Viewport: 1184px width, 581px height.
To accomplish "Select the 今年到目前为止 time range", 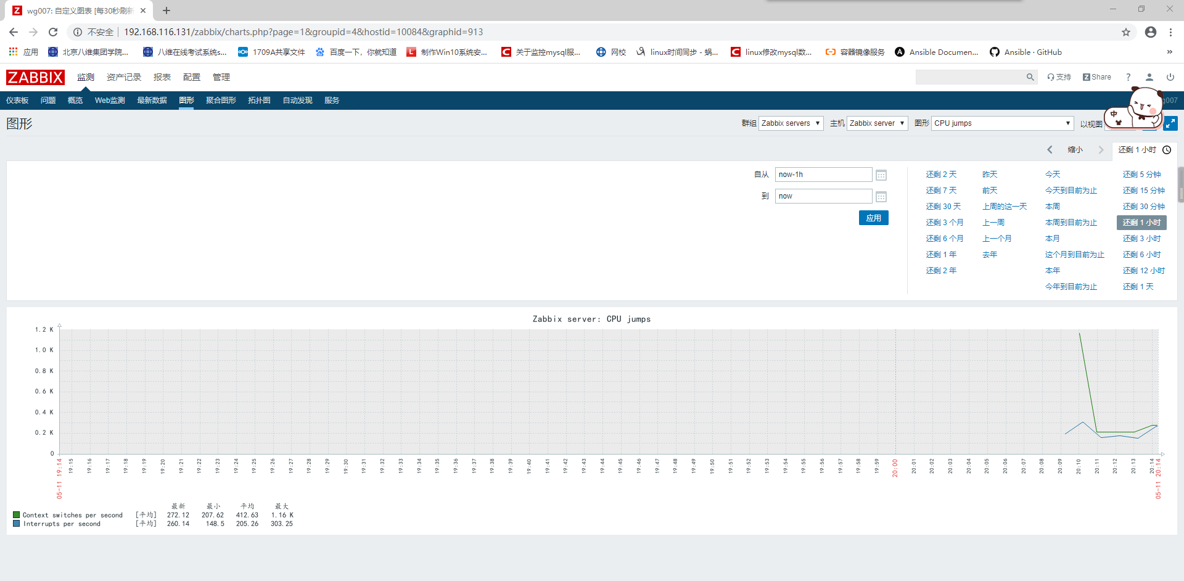I will tap(1071, 287).
